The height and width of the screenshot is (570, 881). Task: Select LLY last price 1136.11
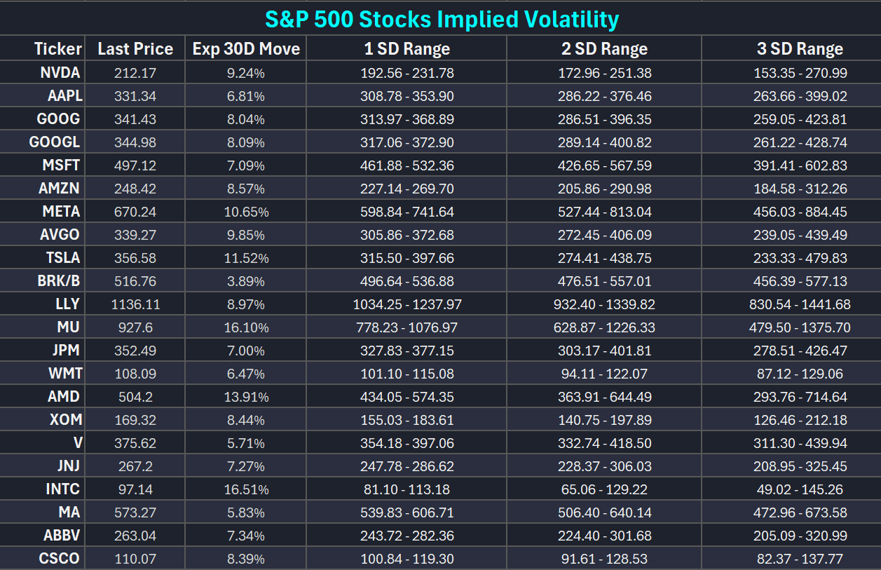coord(135,304)
